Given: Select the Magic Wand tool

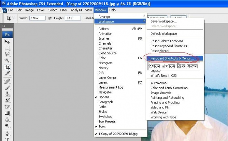Looking at the screenshot, I should coord(7,61).
